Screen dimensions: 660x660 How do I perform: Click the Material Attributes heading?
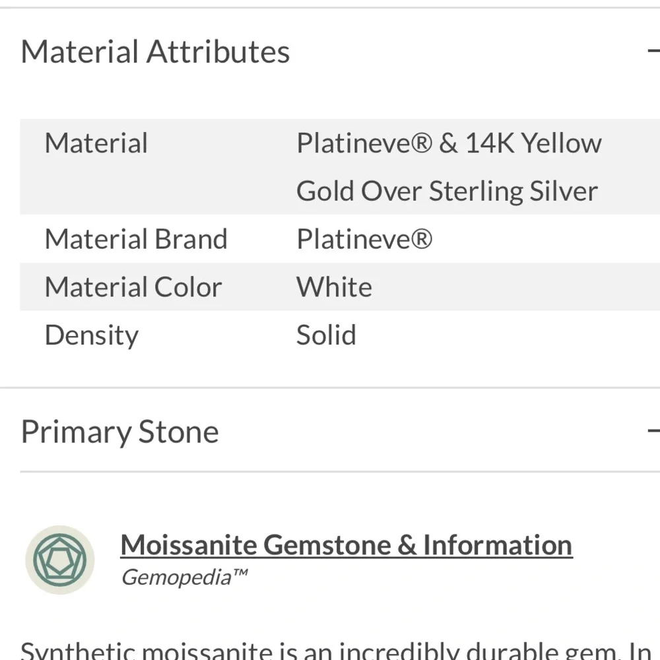coord(155,51)
